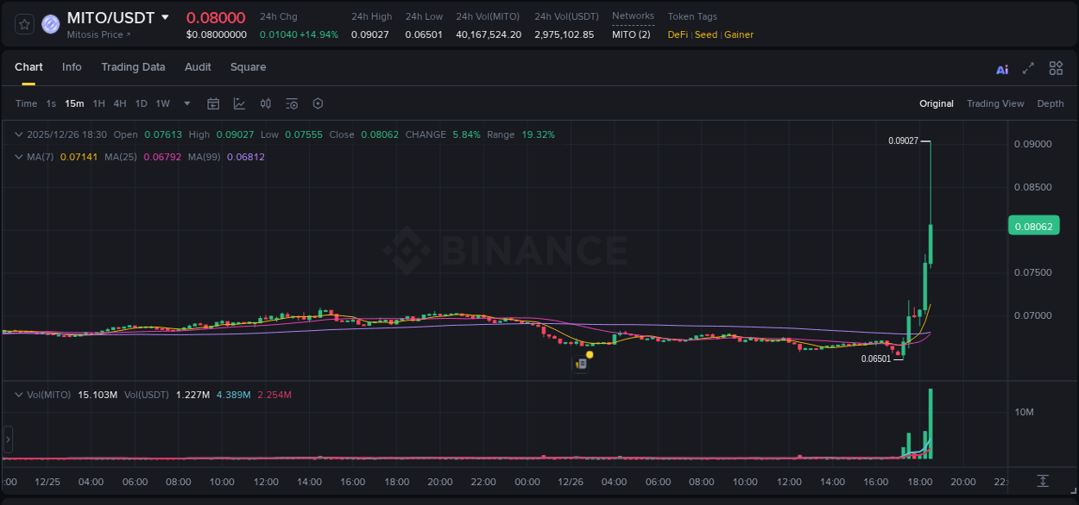
Task: Click the 0.08062 last price label
Action: click(1033, 225)
